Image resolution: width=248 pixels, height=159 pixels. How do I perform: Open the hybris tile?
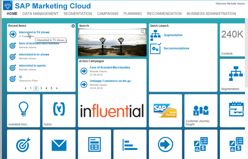(x=59, y=111)
